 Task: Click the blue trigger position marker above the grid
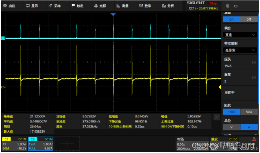(x=113, y=14)
